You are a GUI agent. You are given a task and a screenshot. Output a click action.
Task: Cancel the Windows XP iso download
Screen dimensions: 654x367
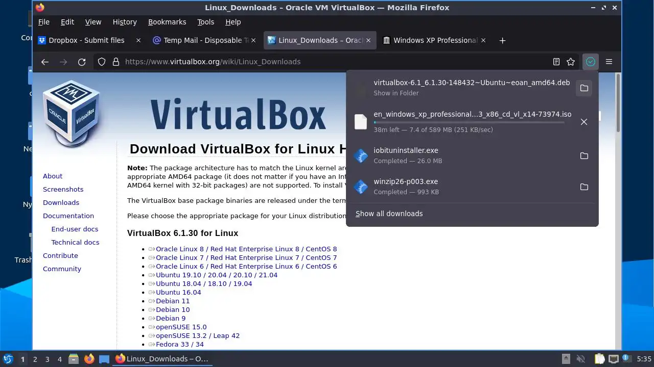pyautogui.click(x=584, y=122)
